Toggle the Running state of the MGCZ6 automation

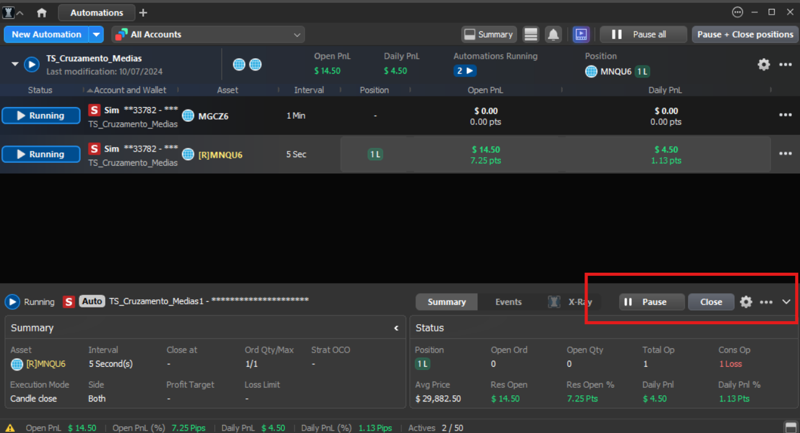[x=41, y=116]
